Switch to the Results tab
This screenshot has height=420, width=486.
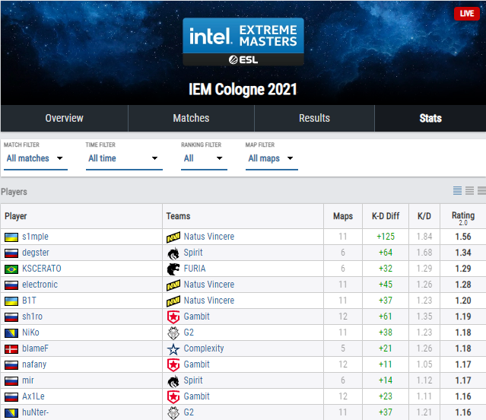[314, 118]
